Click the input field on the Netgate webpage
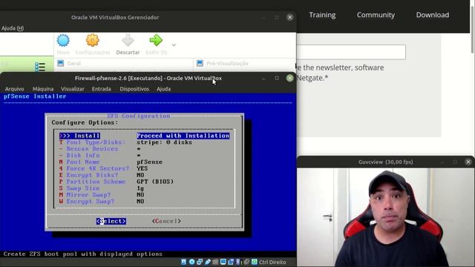Image resolution: width=475 pixels, height=267 pixels. coord(351,52)
